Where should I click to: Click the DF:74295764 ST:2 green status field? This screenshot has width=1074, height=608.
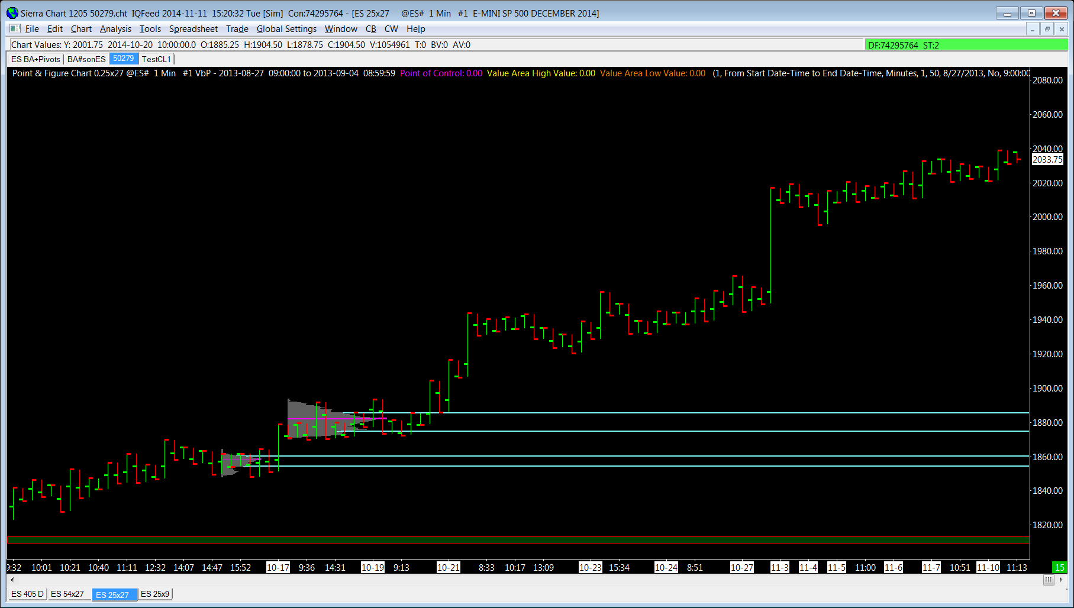coord(966,45)
